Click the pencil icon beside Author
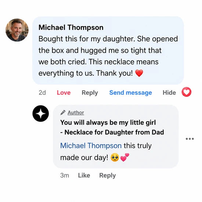The width and height of the screenshot is (202, 202). pyautogui.click(x=63, y=112)
